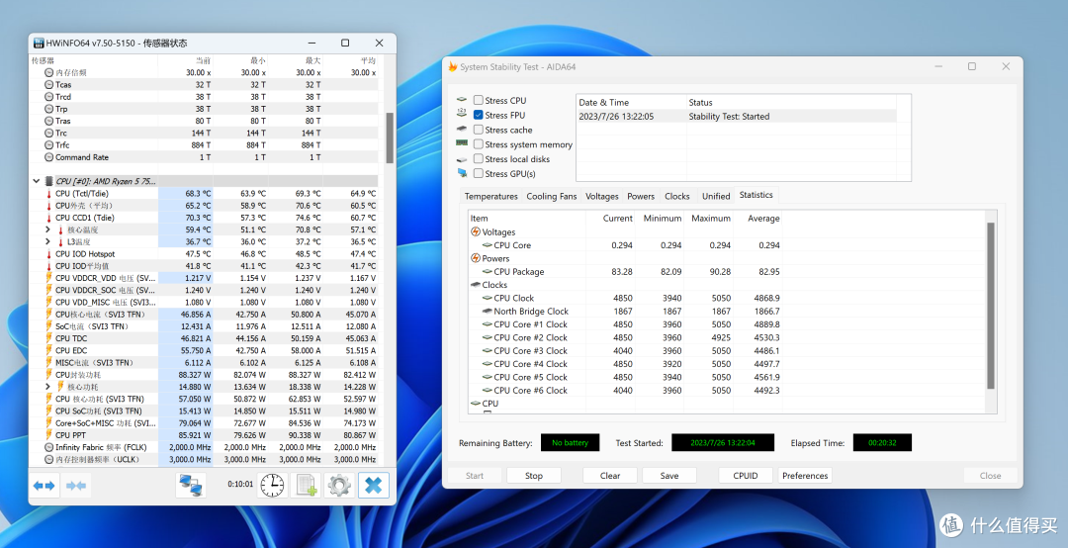Click the Clear button in AIDA64
This screenshot has width=1068, height=548.
[610, 476]
